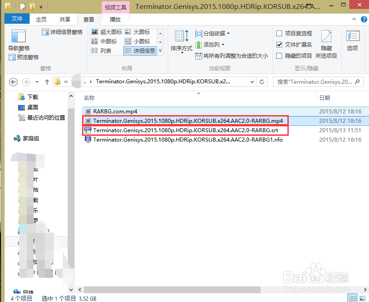Click Hide selected items (隐藏所选项目)

(x=326, y=44)
